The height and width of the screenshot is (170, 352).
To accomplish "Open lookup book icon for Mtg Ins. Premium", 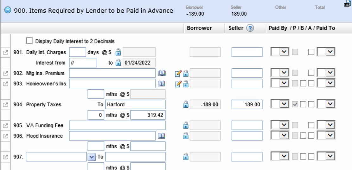I will click(x=162, y=73).
